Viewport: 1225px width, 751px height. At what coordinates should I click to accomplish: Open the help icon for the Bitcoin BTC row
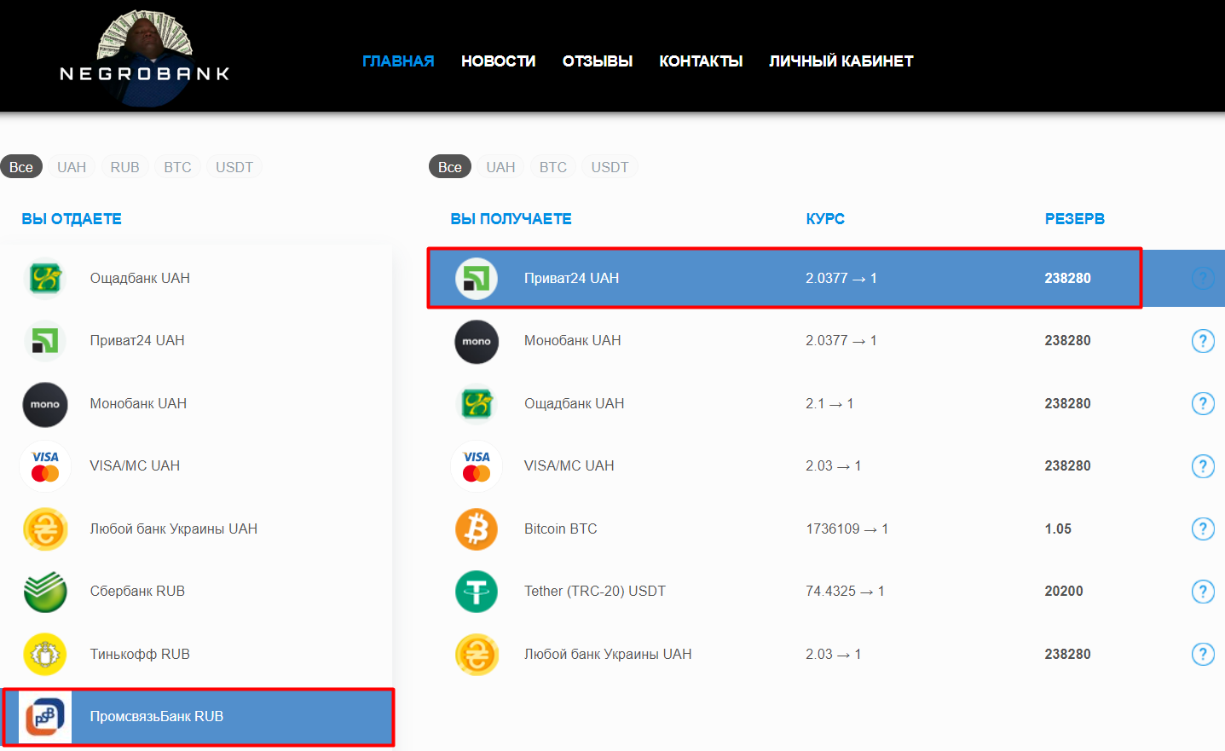(x=1203, y=529)
